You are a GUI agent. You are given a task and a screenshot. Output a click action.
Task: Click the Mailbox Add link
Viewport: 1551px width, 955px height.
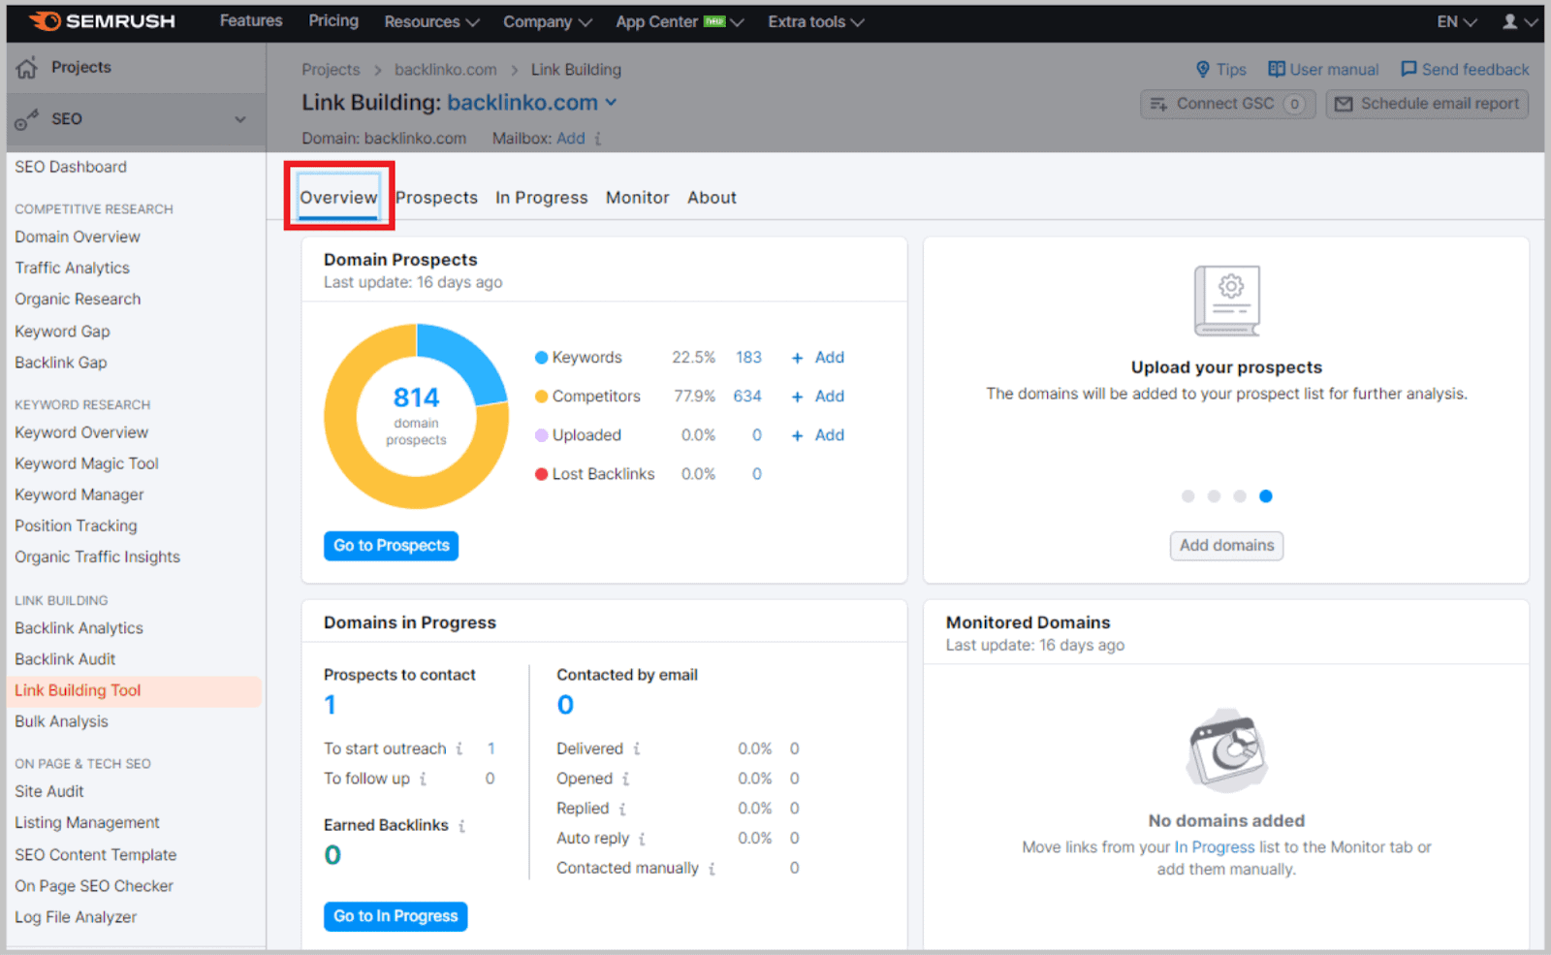coord(571,139)
